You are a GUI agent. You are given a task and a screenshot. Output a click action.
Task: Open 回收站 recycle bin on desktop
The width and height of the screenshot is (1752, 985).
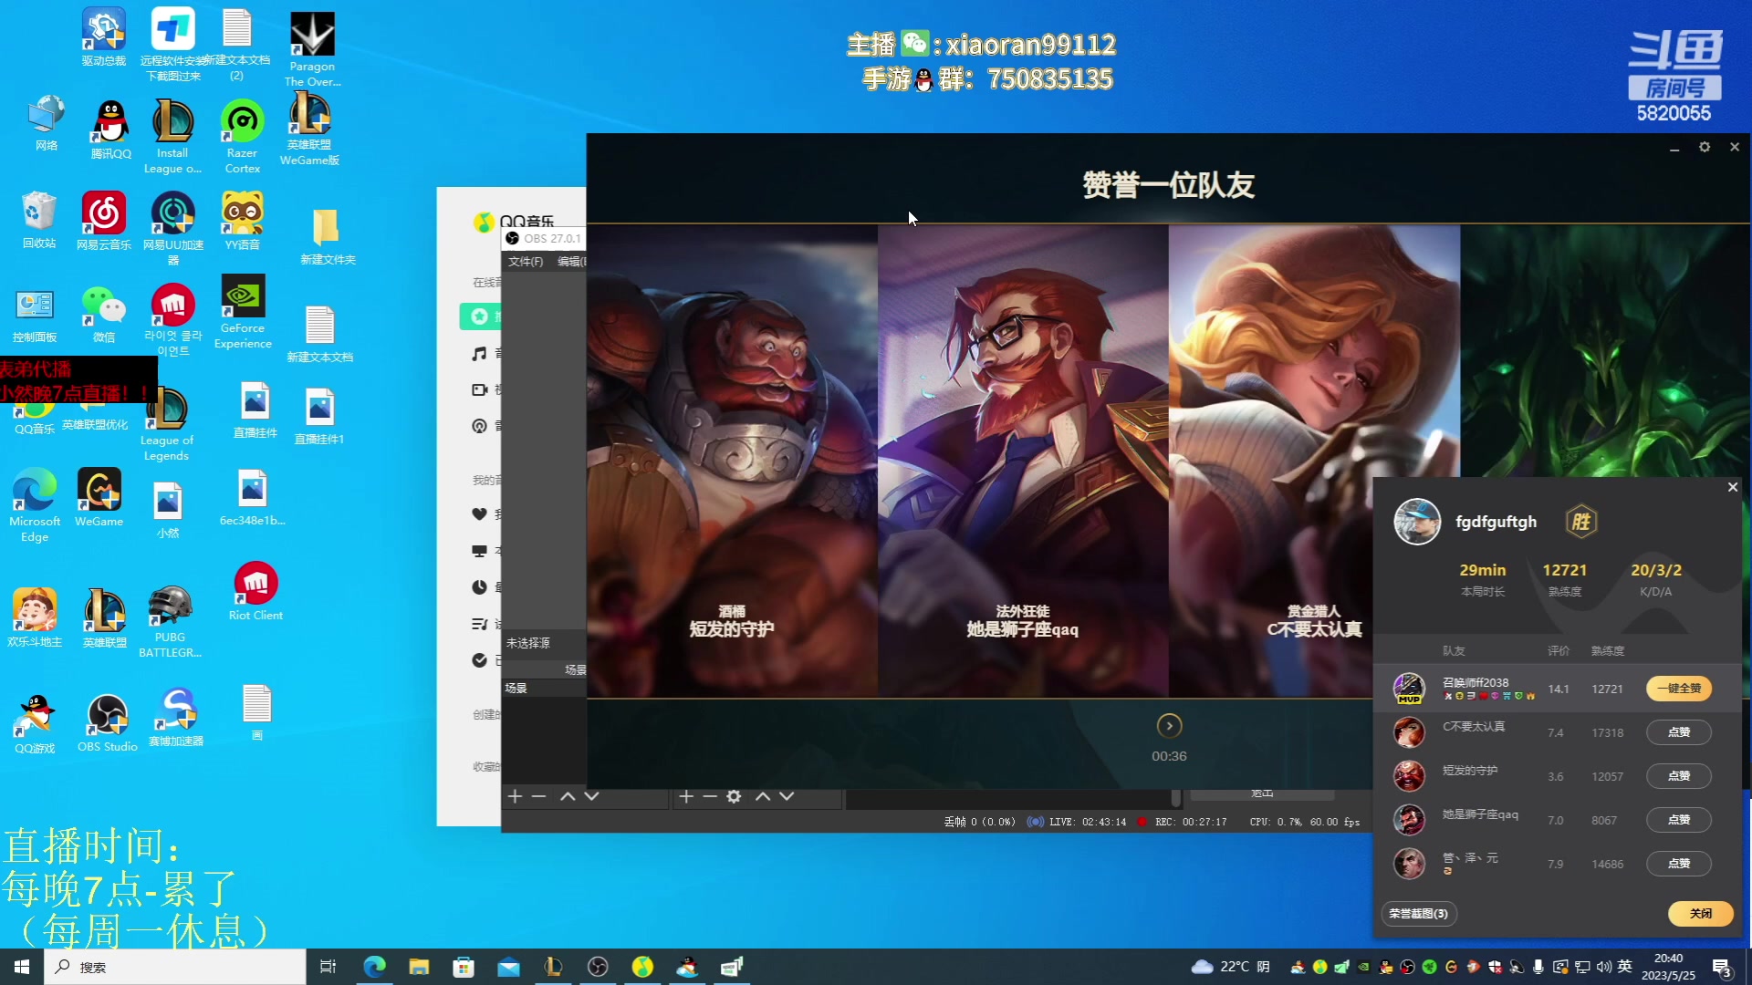click(x=39, y=221)
